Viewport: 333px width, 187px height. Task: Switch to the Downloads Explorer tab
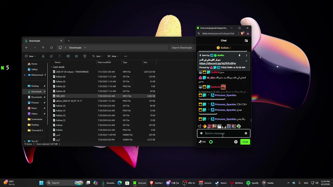point(43,41)
